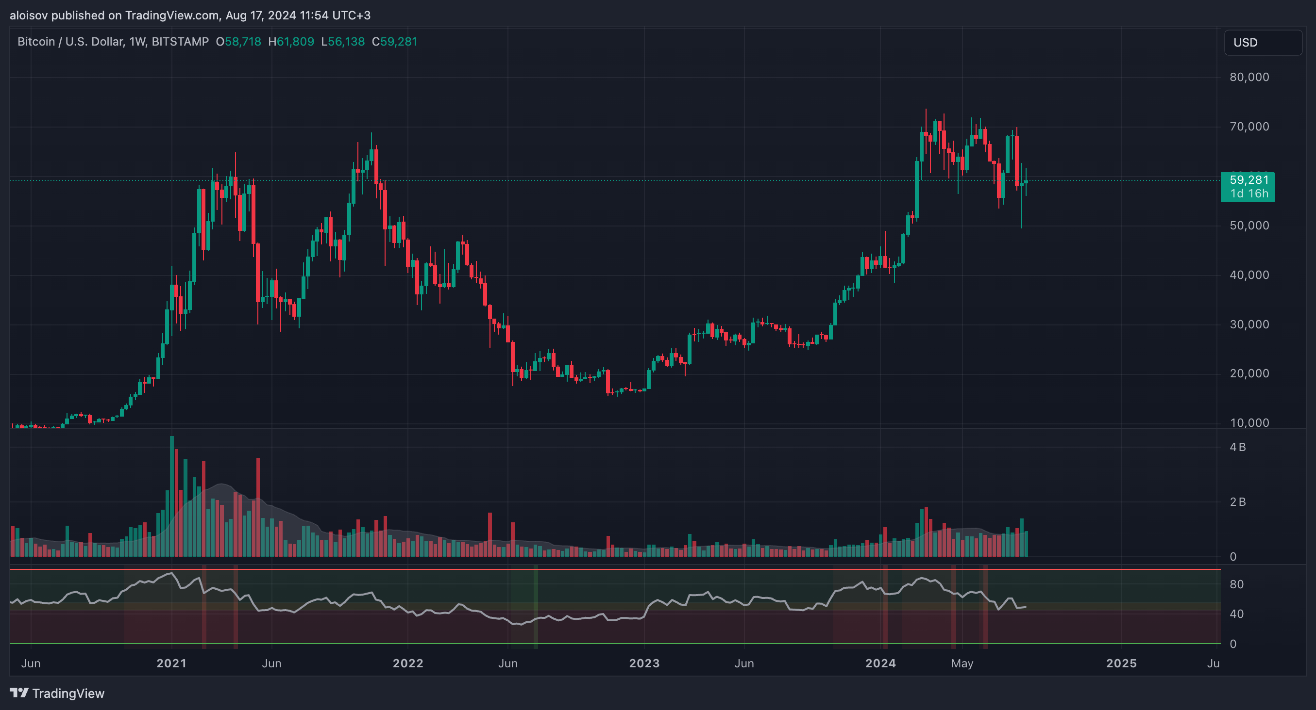This screenshot has height=710, width=1316.
Task: Click the 2025 time axis label
Action: click(x=1121, y=663)
